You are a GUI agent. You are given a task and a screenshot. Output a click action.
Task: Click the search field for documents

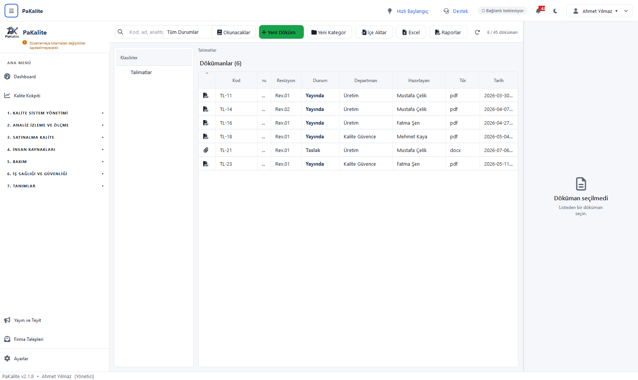coord(145,32)
